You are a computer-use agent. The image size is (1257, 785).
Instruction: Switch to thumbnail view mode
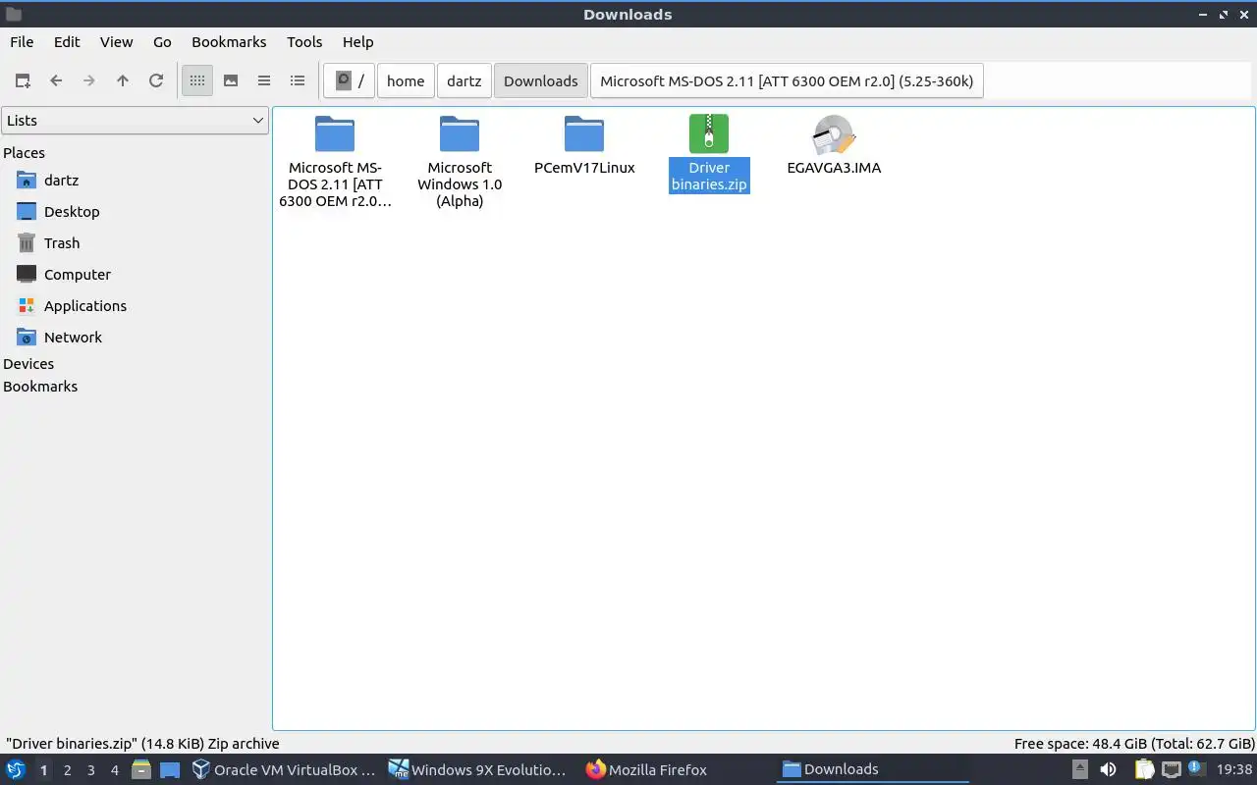coord(231,80)
